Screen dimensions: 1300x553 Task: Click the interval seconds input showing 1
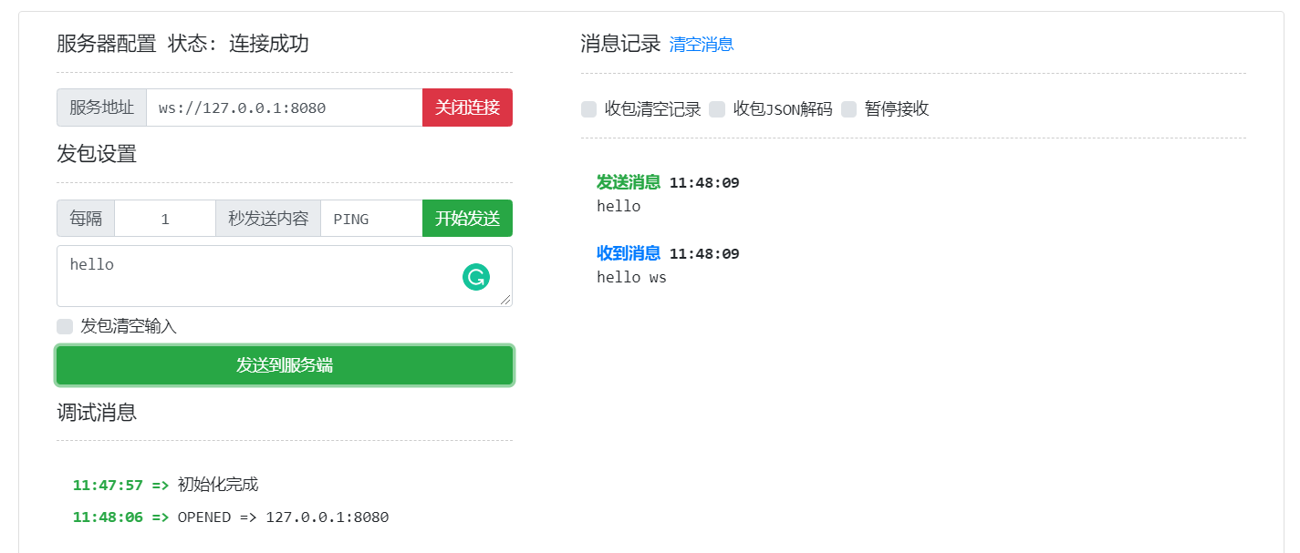(165, 219)
